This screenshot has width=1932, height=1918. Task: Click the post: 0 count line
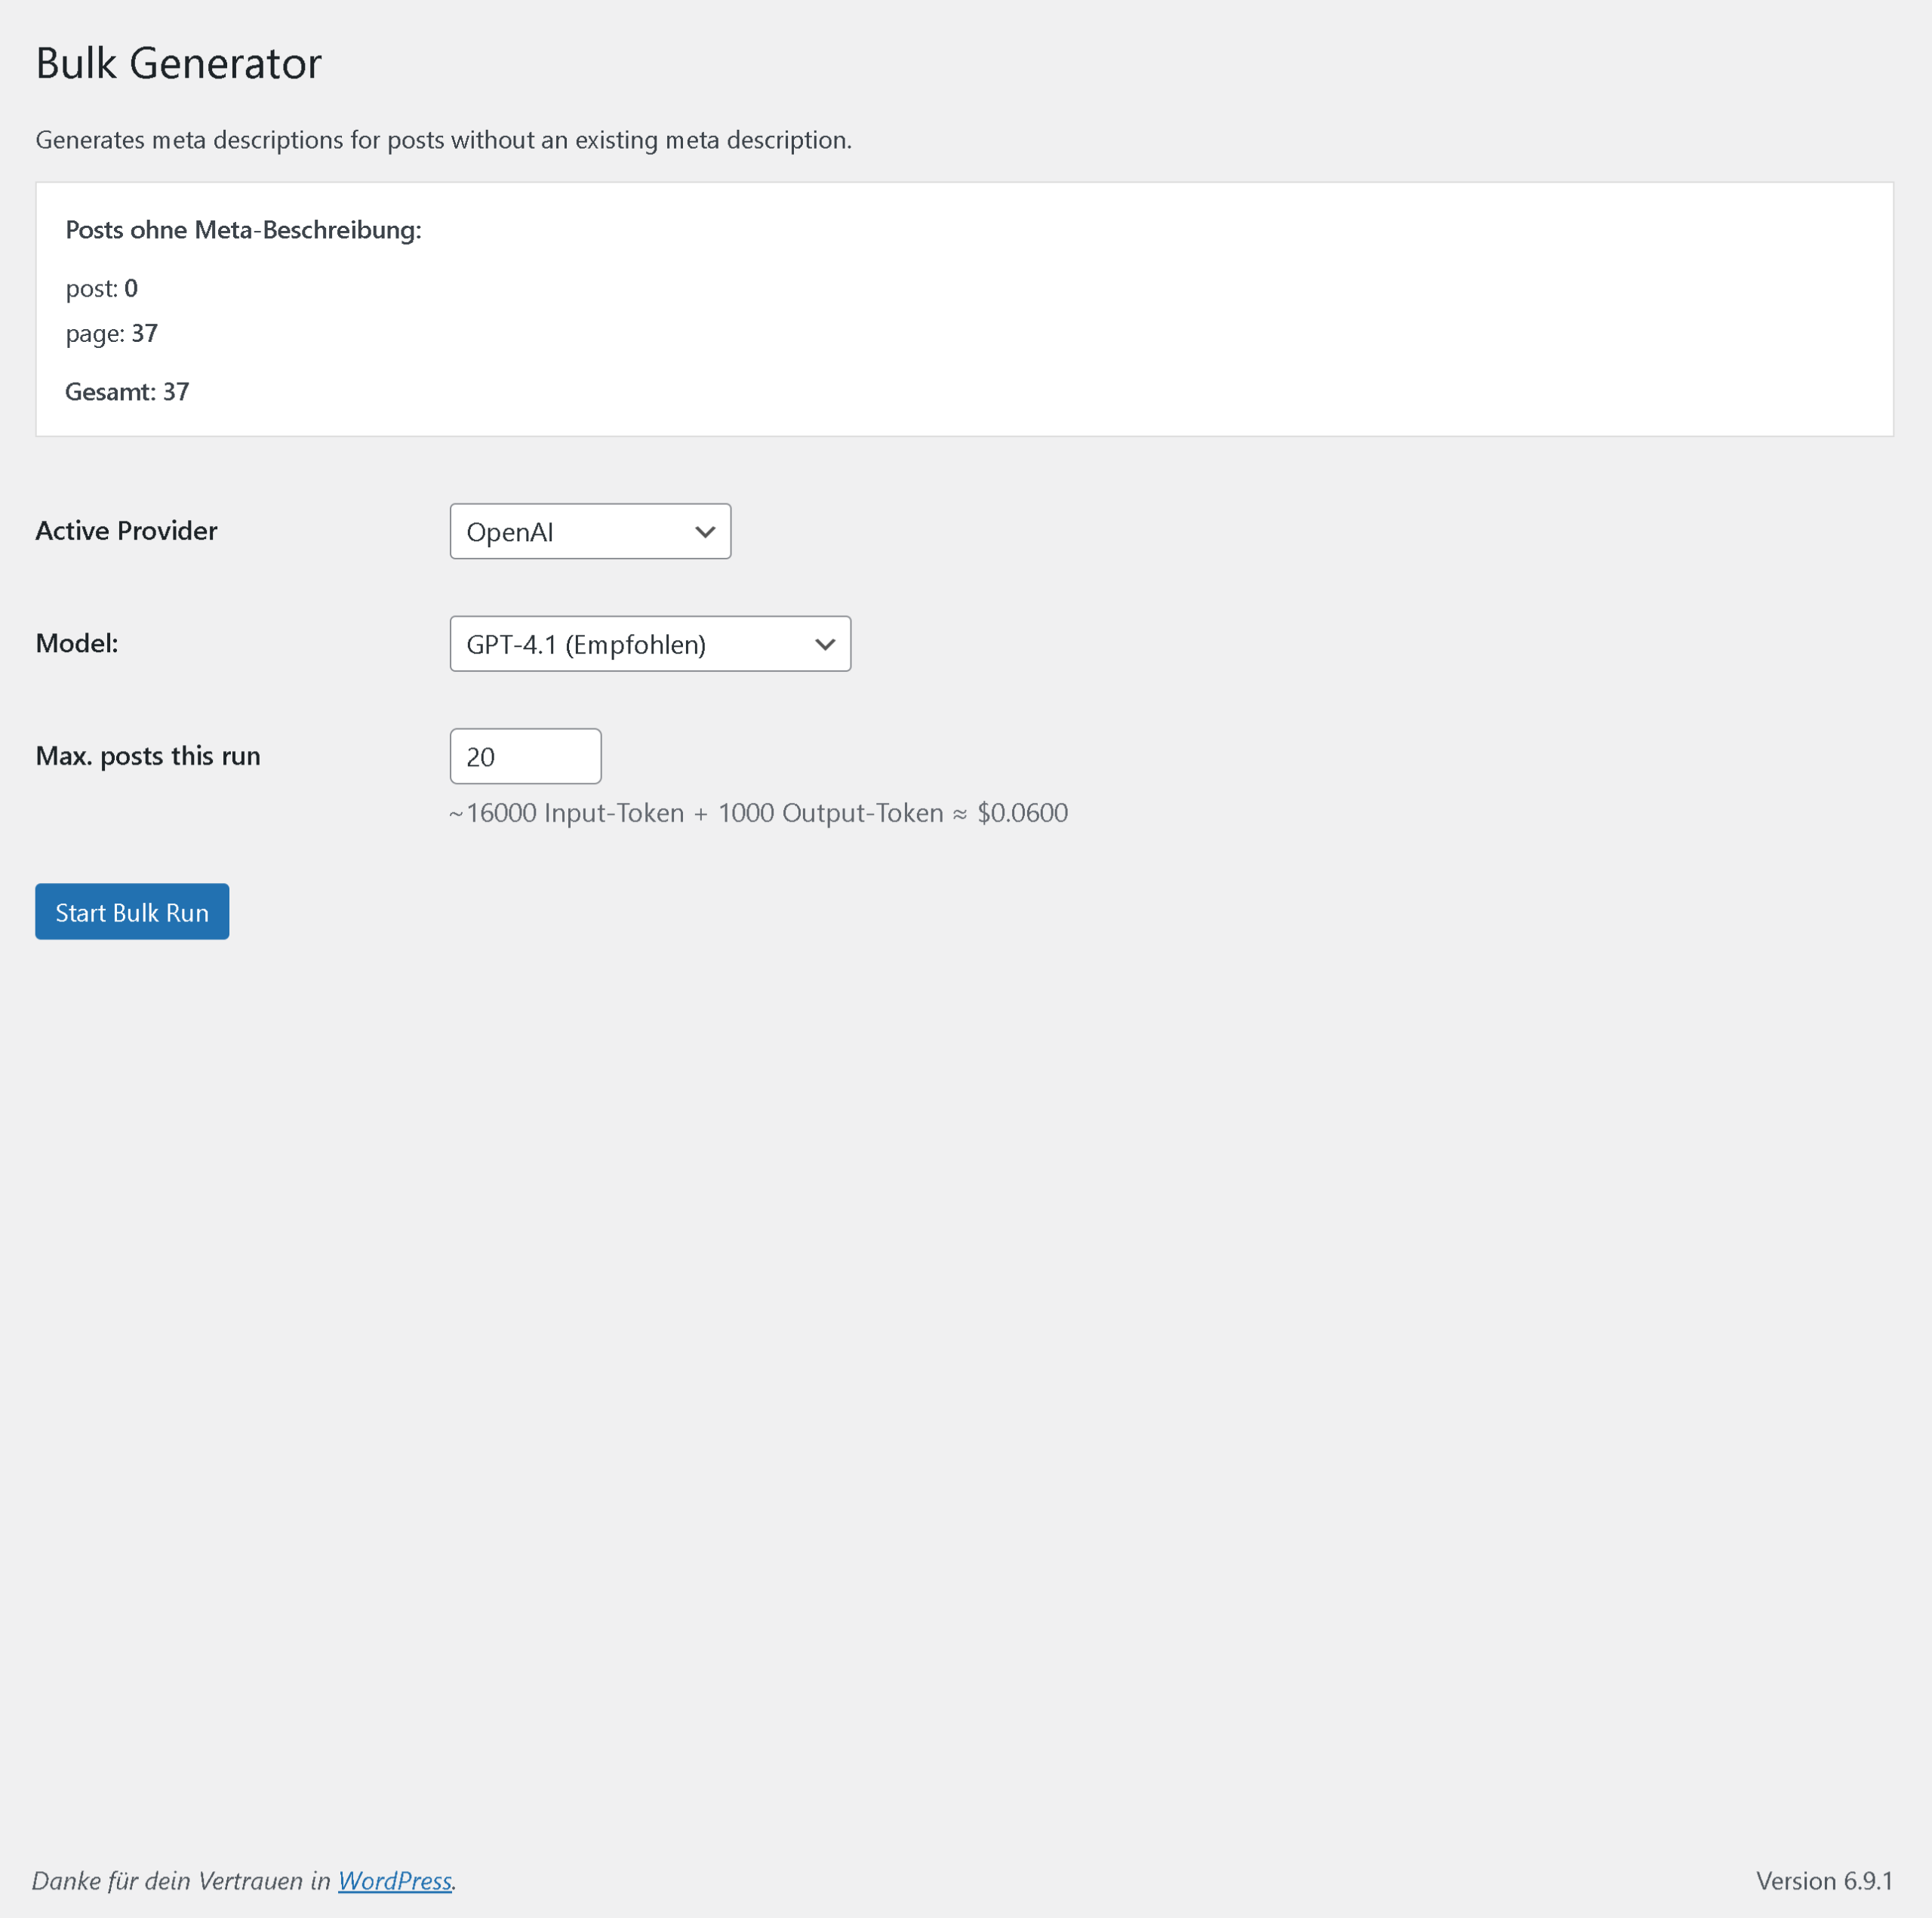101,288
